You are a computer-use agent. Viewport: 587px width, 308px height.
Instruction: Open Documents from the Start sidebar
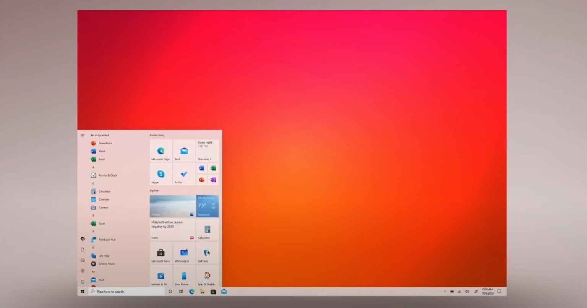coord(83,249)
